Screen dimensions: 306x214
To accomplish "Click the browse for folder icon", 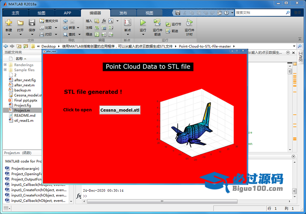I will click(x=26, y=46).
